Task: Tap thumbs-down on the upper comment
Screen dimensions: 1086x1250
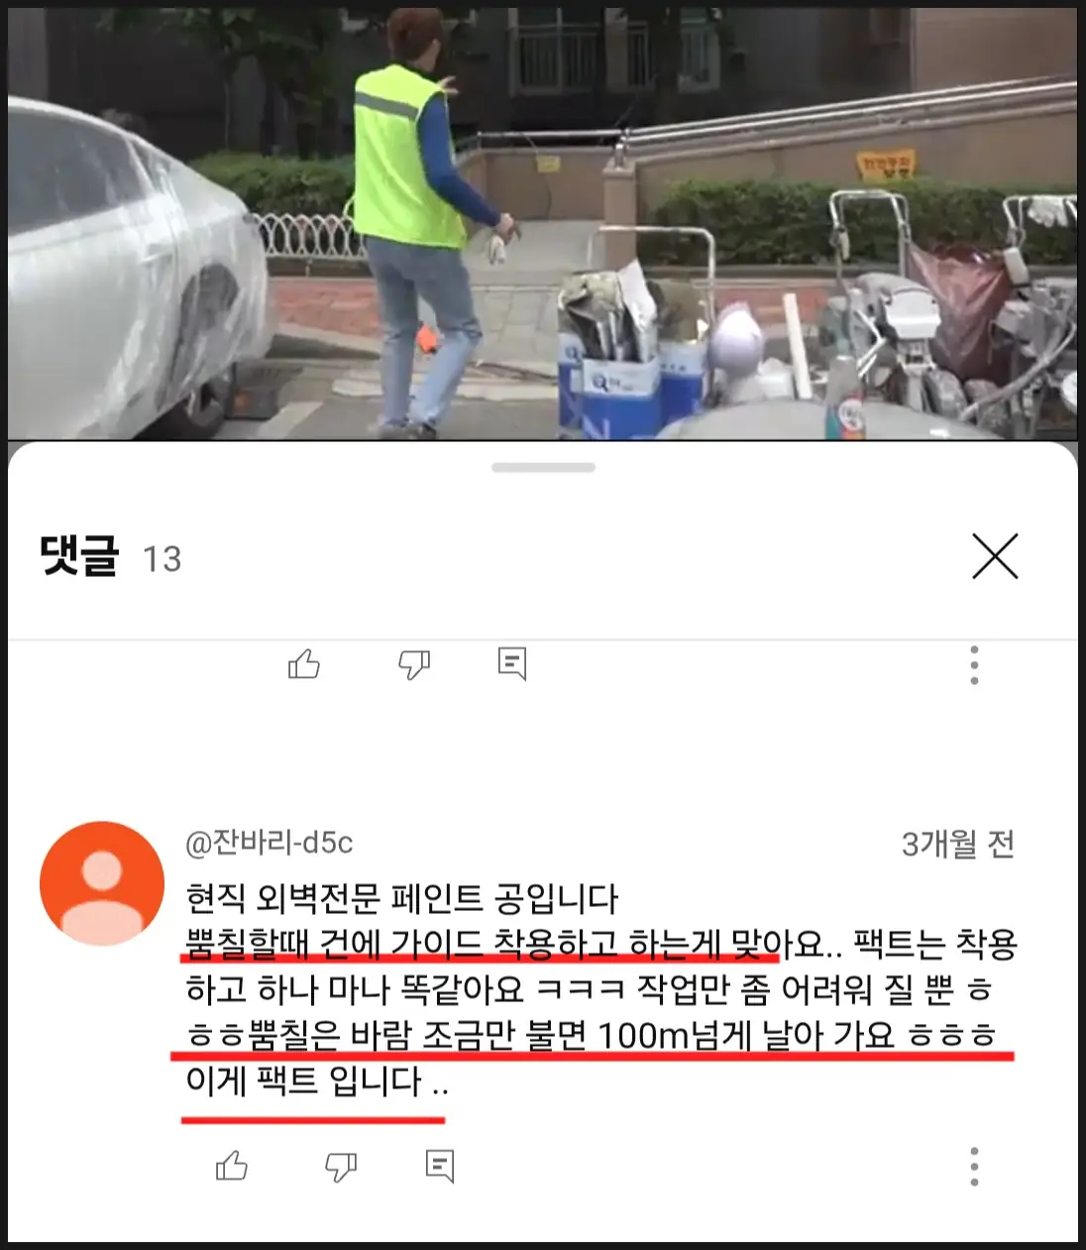Action: [x=413, y=664]
